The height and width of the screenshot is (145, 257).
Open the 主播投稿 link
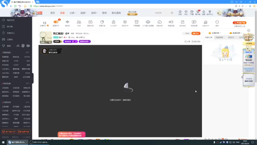pos(215,33)
